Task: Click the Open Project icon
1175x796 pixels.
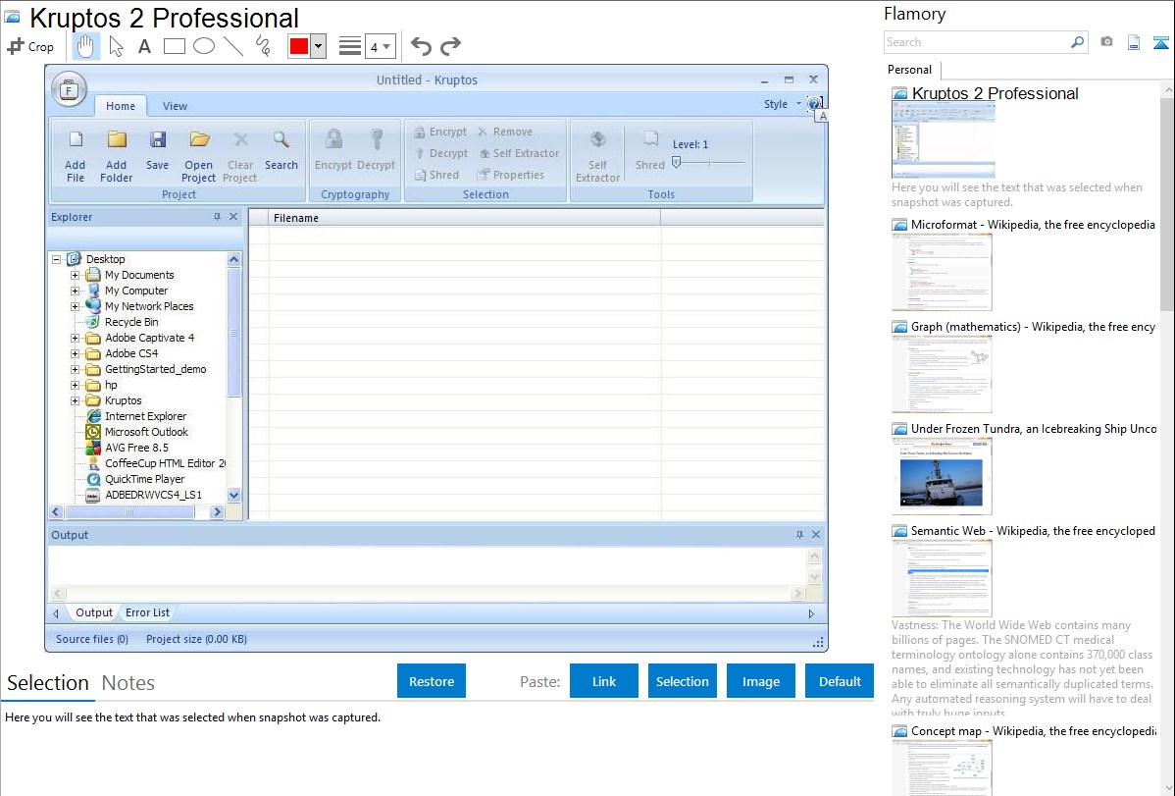Action: 198,139
